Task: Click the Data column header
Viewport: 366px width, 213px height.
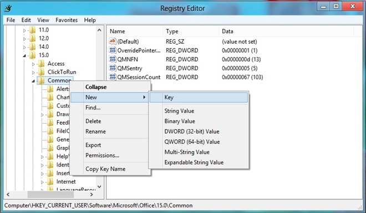Action: tap(286, 31)
